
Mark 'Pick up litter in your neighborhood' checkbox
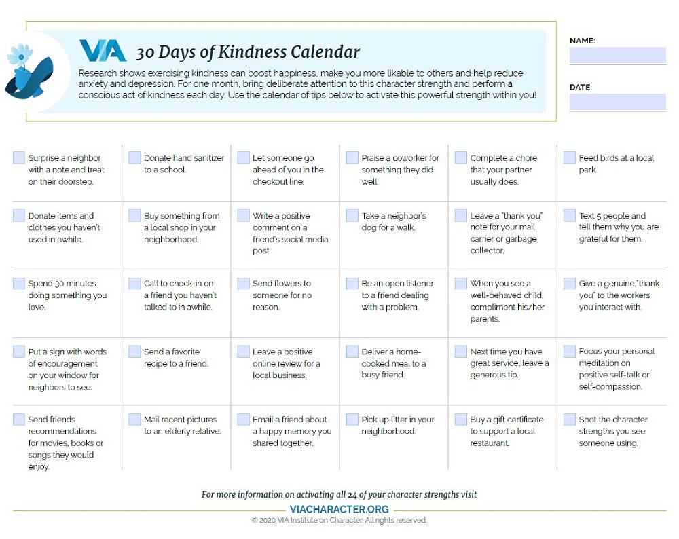(x=352, y=420)
